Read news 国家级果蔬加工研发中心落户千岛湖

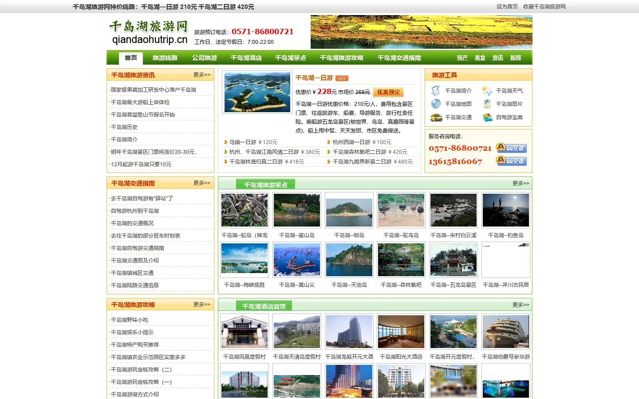click(153, 90)
